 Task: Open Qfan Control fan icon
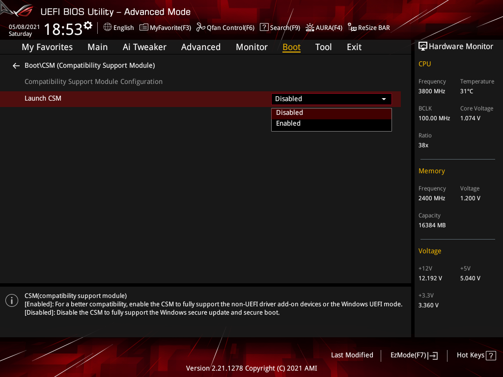click(x=201, y=27)
